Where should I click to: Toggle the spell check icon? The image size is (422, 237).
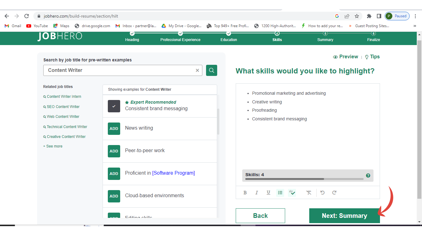pyautogui.click(x=292, y=193)
